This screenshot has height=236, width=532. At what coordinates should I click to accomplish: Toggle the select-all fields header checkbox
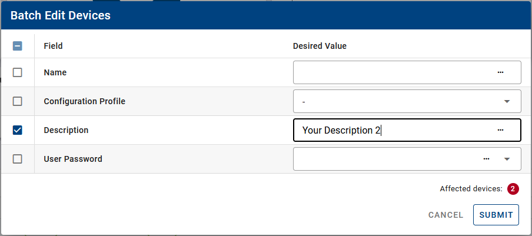[x=18, y=46]
